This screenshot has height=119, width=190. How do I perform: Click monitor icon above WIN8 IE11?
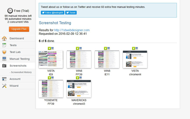pyautogui.click(x=108, y=48)
